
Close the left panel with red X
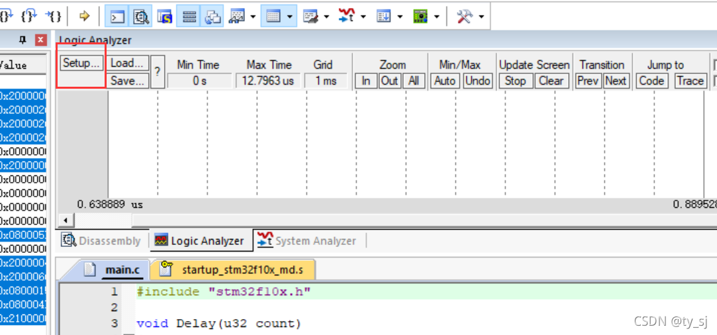pos(40,40)
